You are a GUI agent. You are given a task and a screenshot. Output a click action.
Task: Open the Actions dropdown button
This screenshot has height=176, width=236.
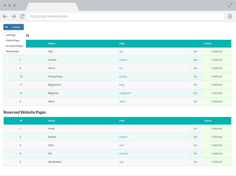tap(14, 27)
